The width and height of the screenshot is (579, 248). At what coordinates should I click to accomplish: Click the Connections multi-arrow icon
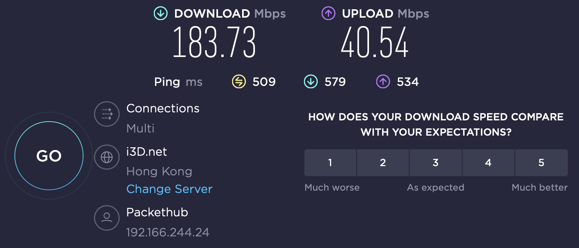(107, 114)
